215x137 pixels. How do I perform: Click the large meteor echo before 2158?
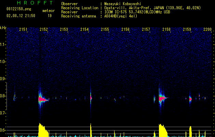click(x=162, y=99)
